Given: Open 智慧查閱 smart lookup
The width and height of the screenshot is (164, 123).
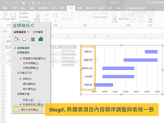Looking at the screenshot, I should pyautogui.click(x=46, y=17).
